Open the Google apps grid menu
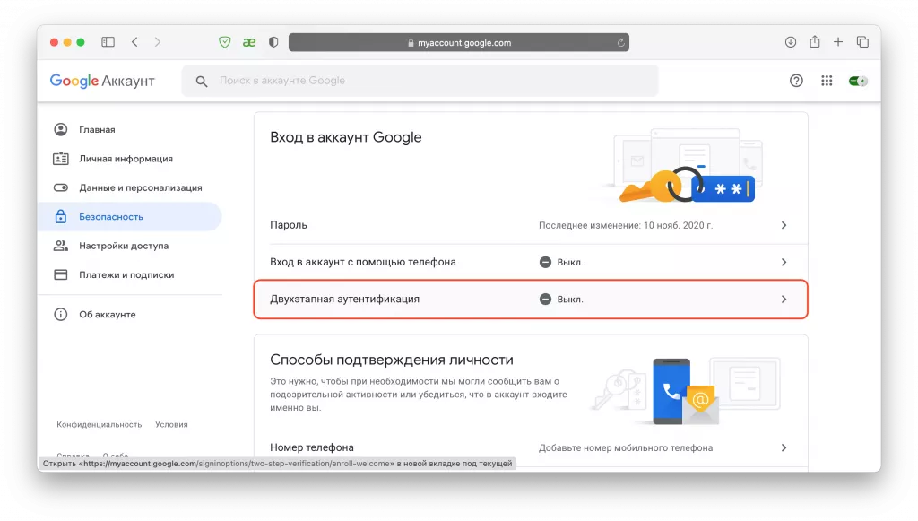918x521 pixels. 826,80
